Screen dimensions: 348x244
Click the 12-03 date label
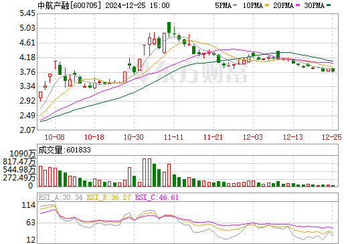tap(253, 137)
